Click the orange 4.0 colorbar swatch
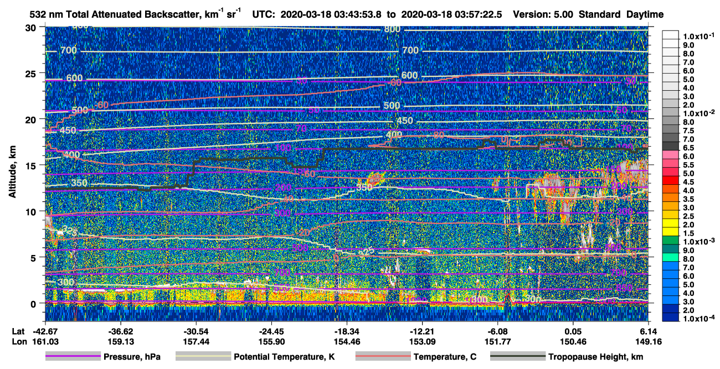The width and height of the screenshot is (720, 369). [x=671, y=190]
